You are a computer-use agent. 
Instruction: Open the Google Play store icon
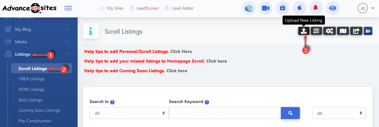coord(283,8)
